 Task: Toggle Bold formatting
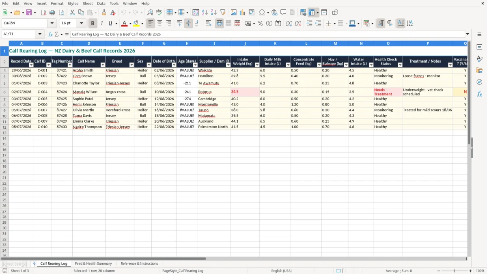pos(93,24)
